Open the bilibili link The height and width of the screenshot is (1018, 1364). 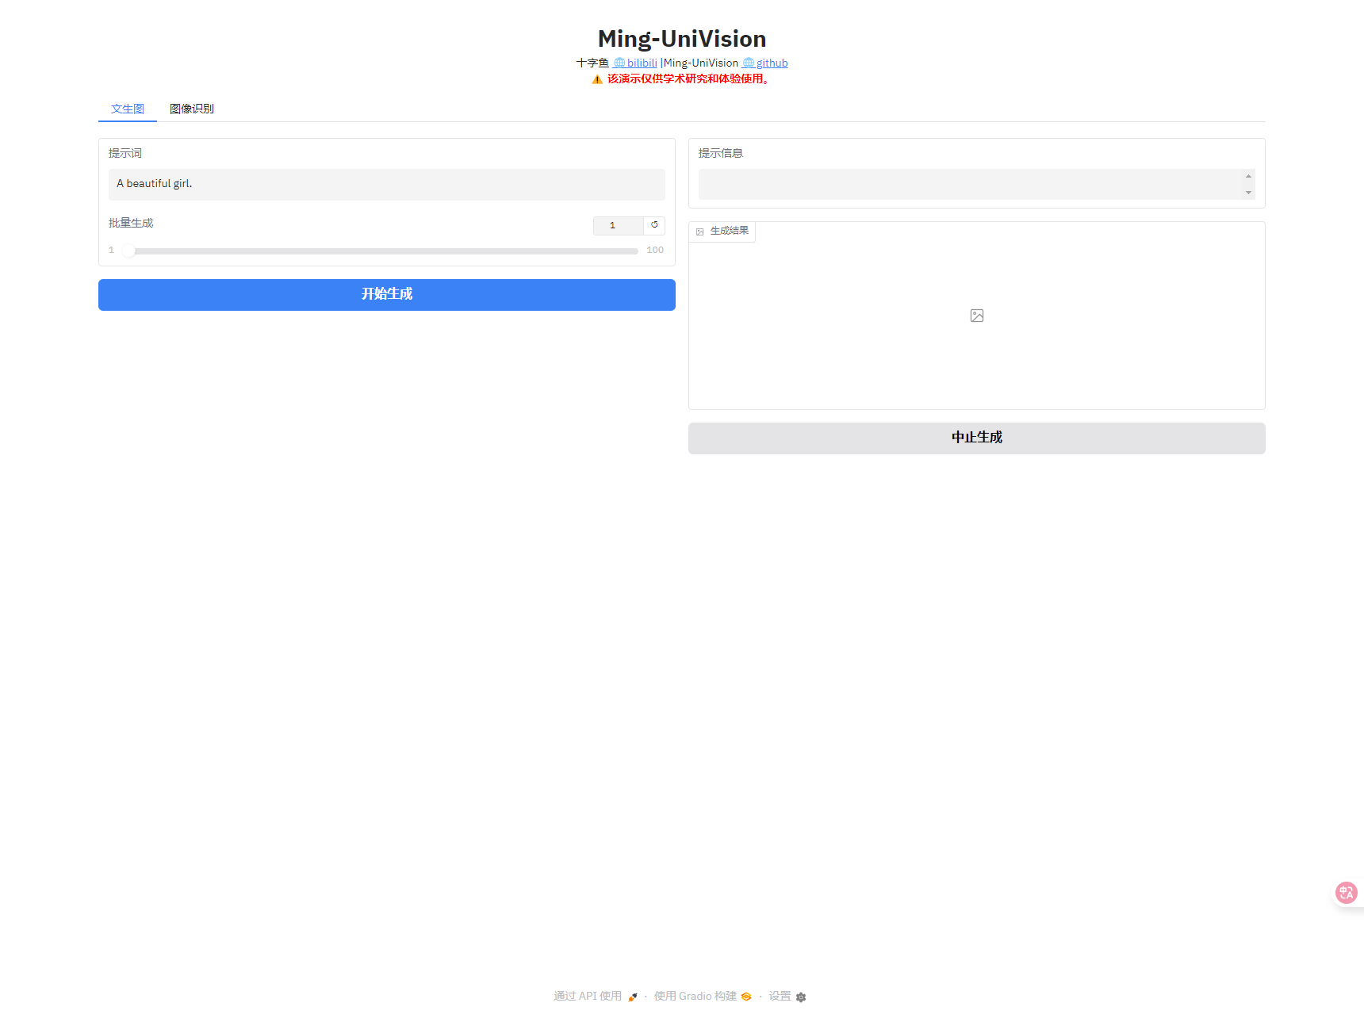pos(642,63)
